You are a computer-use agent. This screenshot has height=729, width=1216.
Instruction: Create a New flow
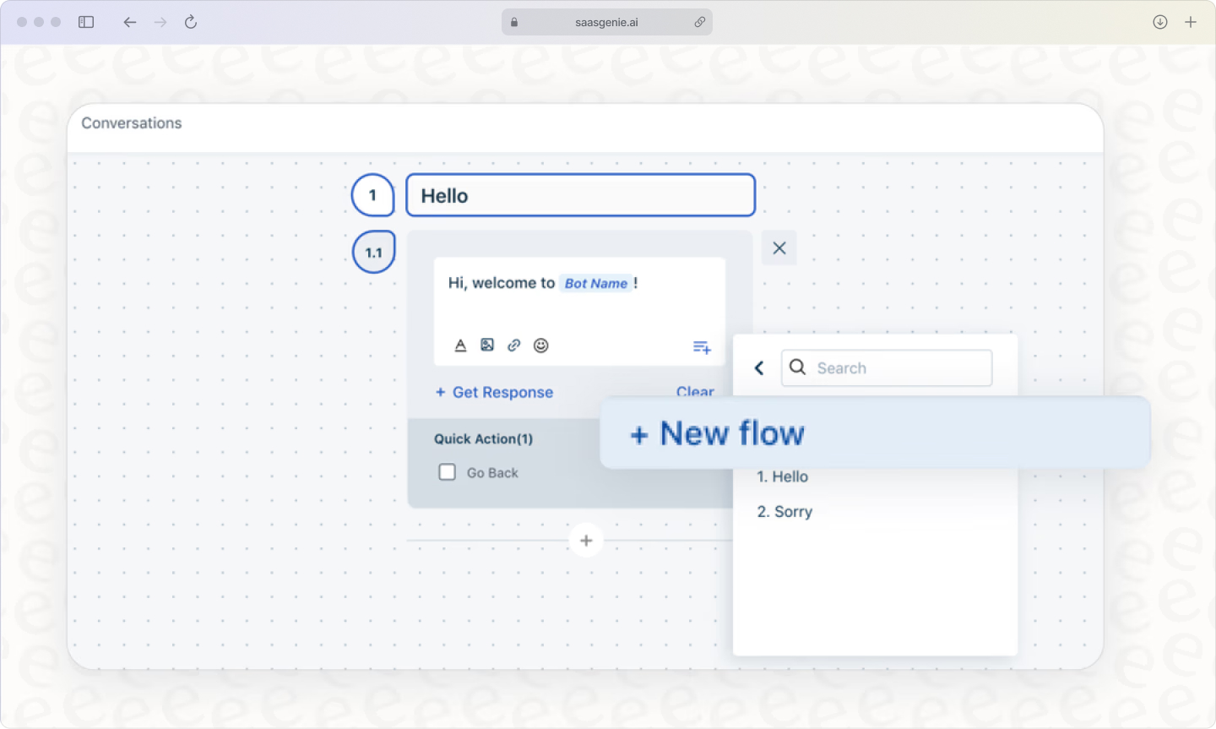coord(716,433)
